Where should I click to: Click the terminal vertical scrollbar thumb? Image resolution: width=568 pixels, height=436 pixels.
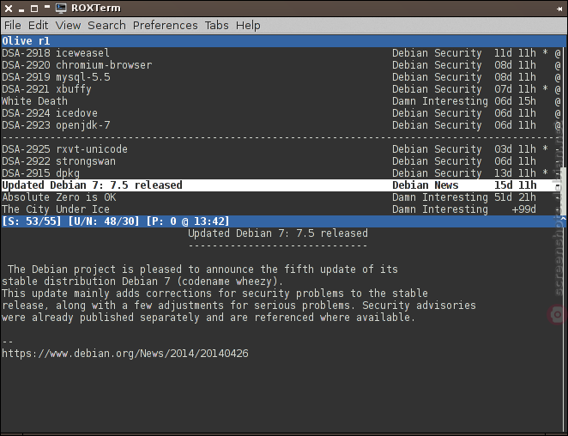(564, 191)
